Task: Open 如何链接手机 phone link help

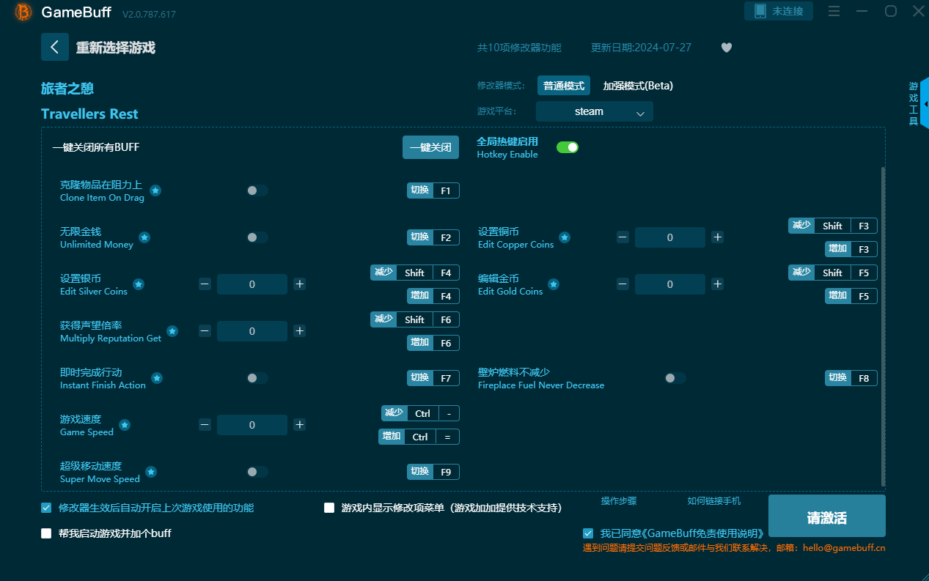Action: click(714, 501)
